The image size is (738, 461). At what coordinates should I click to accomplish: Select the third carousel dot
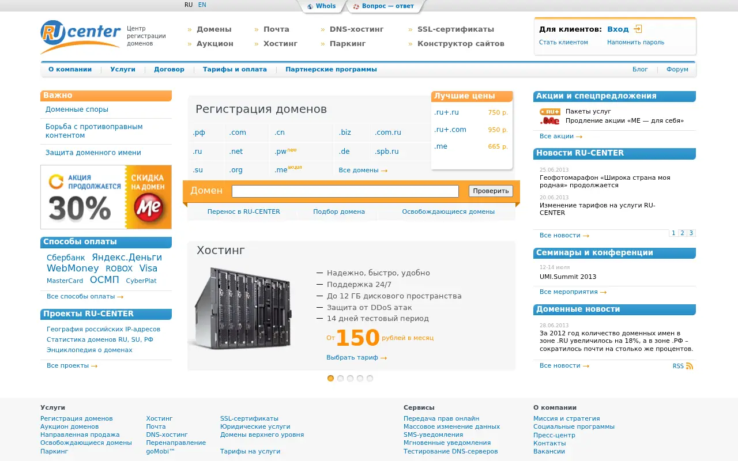(x=350, y=379)
